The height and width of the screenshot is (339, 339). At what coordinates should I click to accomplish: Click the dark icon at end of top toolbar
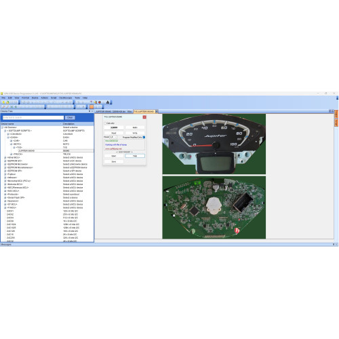coord(108,102)
